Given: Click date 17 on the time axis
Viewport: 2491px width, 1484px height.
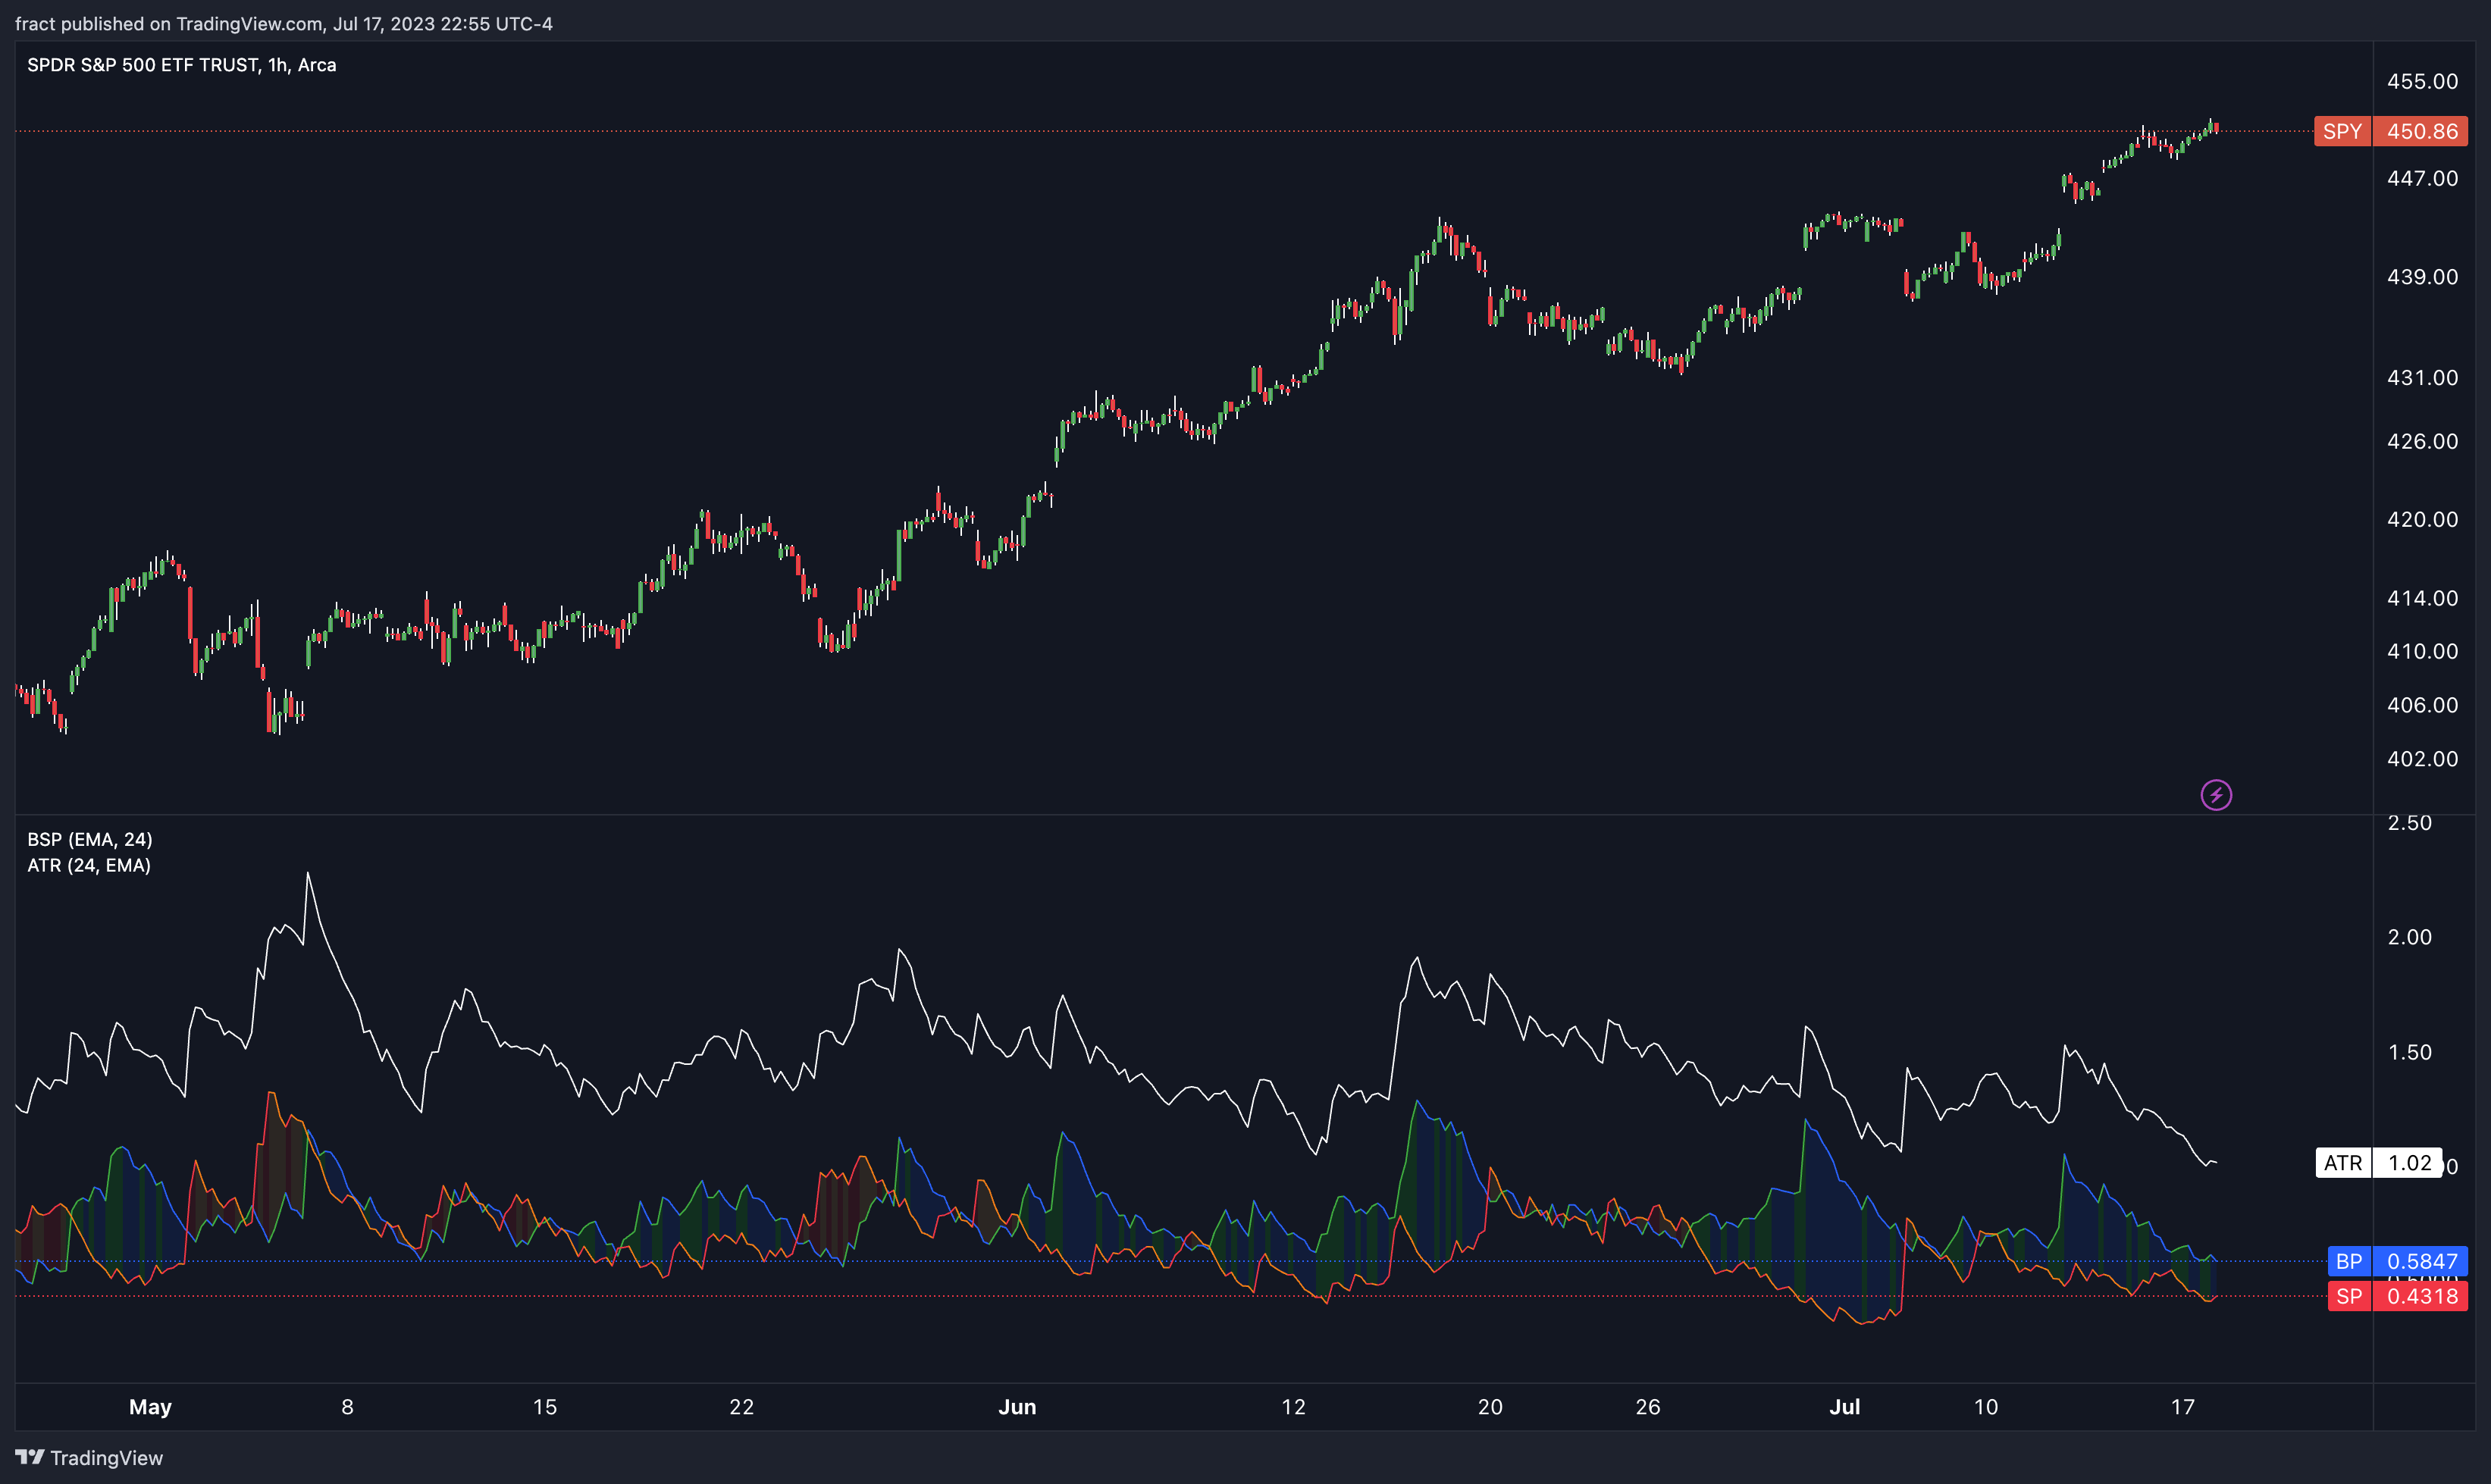Looking at the screenshot, I should (x=2182, y=1407).
